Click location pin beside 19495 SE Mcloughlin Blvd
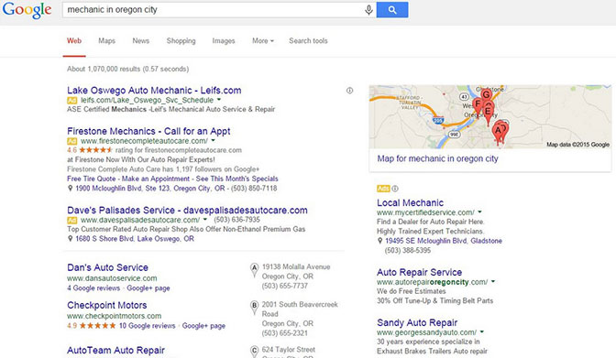This screenshot has width=616, height=358. pos(379,241)
